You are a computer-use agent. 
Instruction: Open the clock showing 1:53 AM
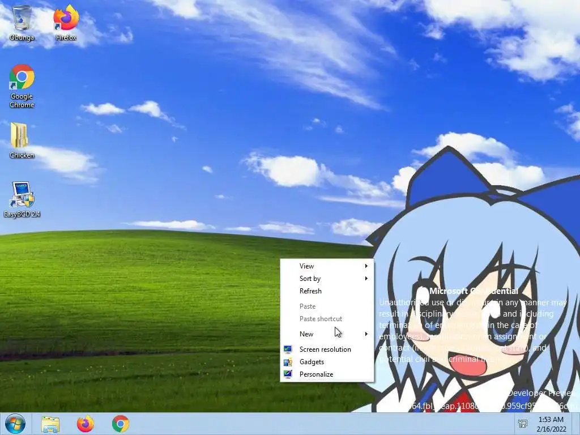coord(551,424)
